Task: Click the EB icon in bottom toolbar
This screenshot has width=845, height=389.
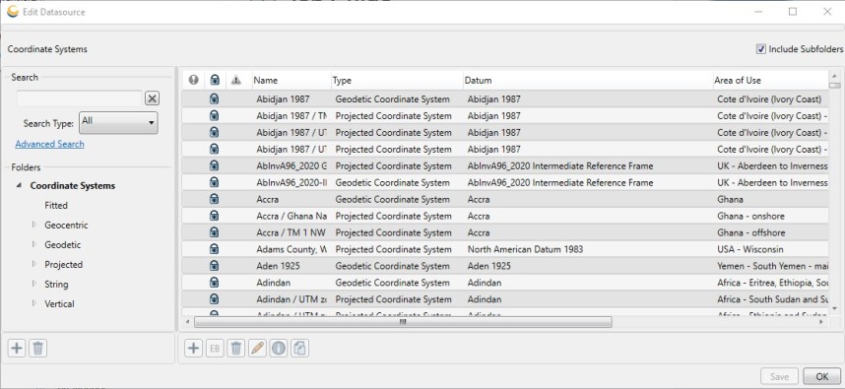Action: (x=215, y=348)
